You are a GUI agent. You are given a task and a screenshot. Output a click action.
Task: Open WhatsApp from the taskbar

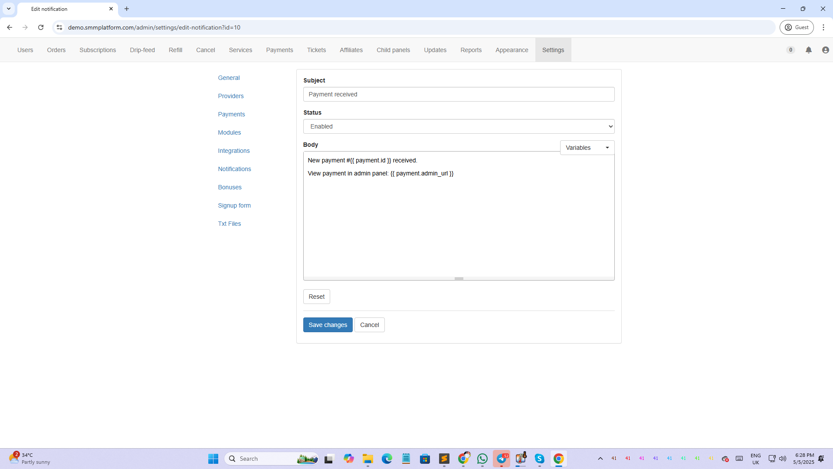[482, 459]
